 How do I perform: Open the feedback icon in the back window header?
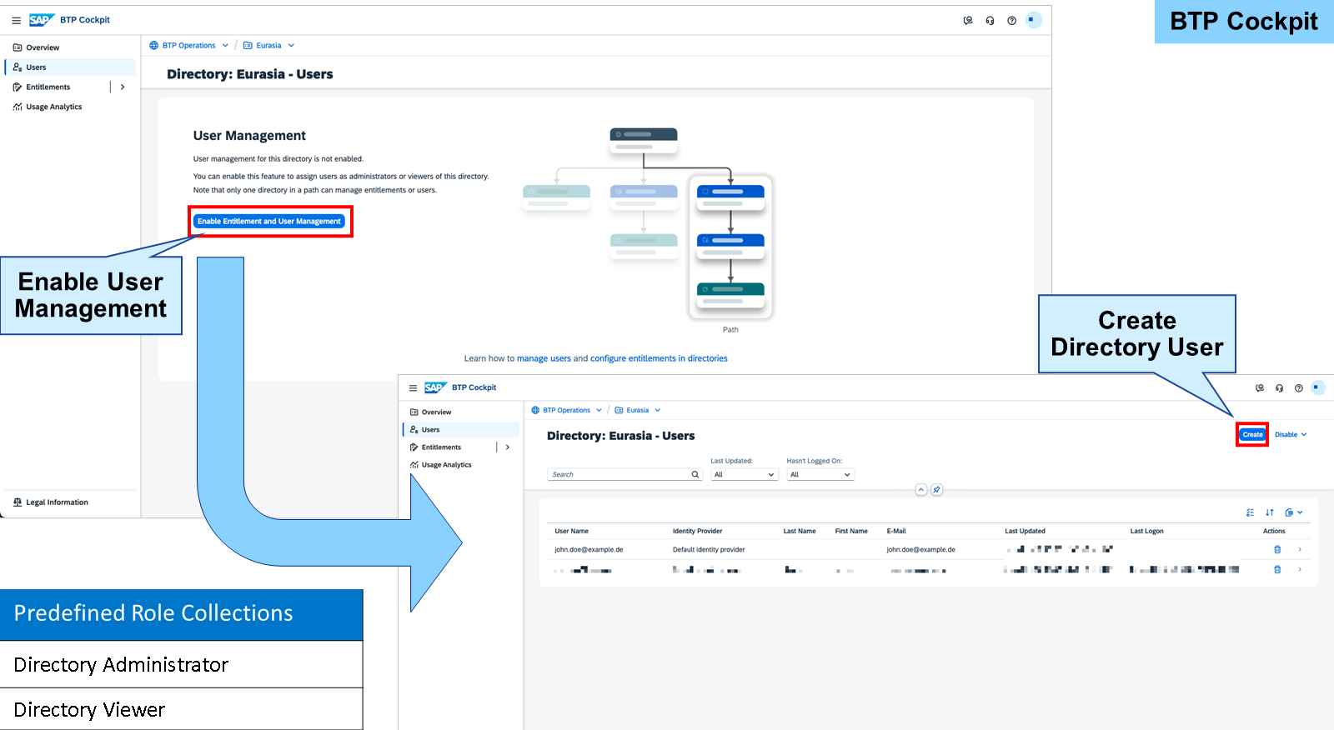point(968,21)
